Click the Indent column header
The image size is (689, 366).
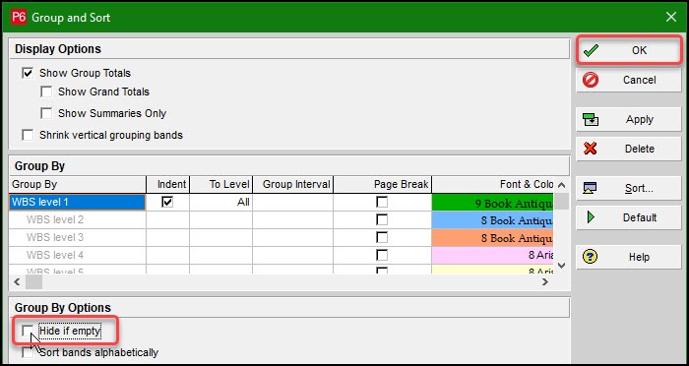coord(168,184)
